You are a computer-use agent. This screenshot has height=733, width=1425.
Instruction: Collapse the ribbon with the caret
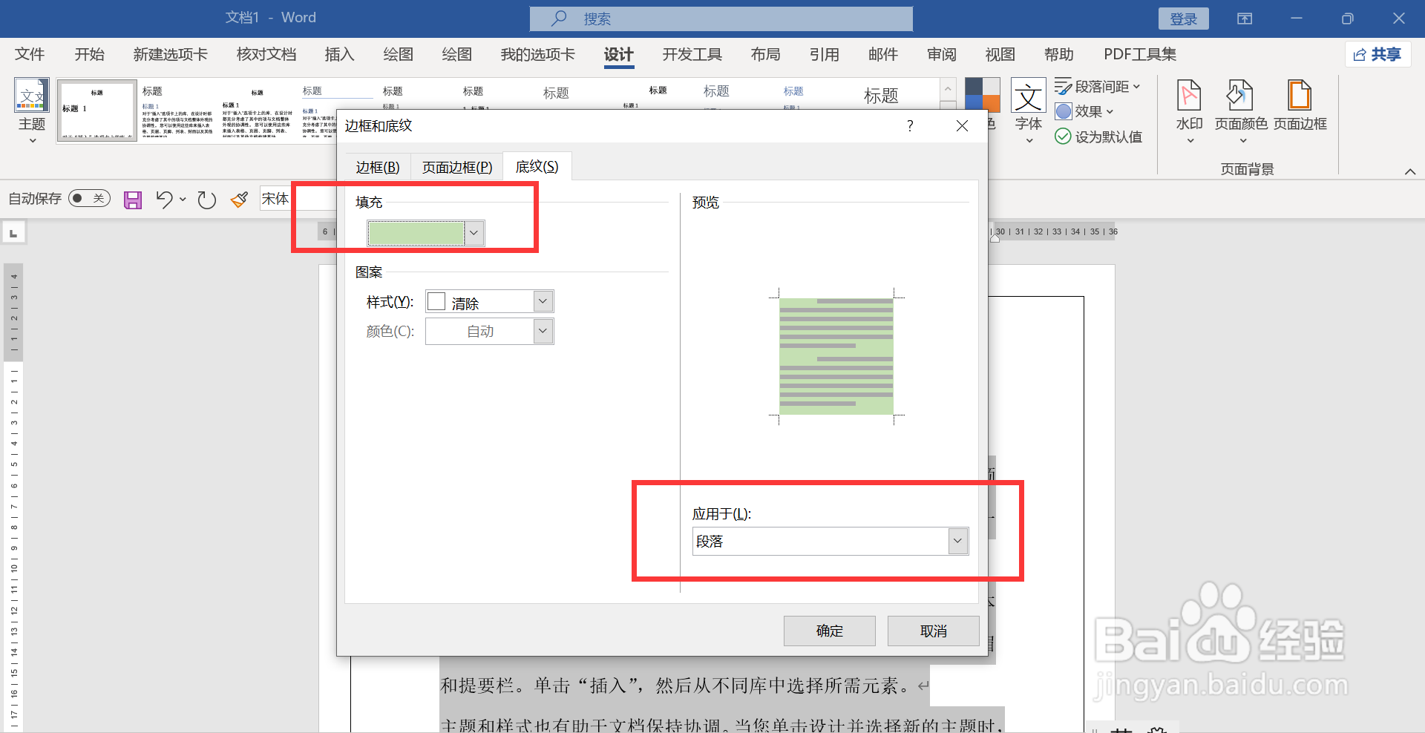click(1410, 171)
